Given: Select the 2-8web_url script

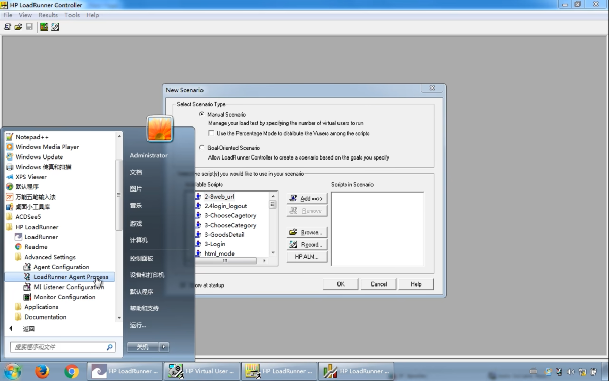Looking at the screenshot, I should (x=219, y=196).
